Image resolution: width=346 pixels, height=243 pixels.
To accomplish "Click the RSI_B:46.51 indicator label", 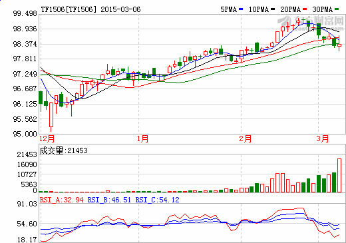I will [x=109, y=200].
